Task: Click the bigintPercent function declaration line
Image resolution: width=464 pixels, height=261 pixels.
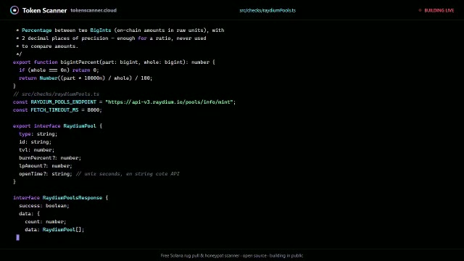Action: point(114,62)
